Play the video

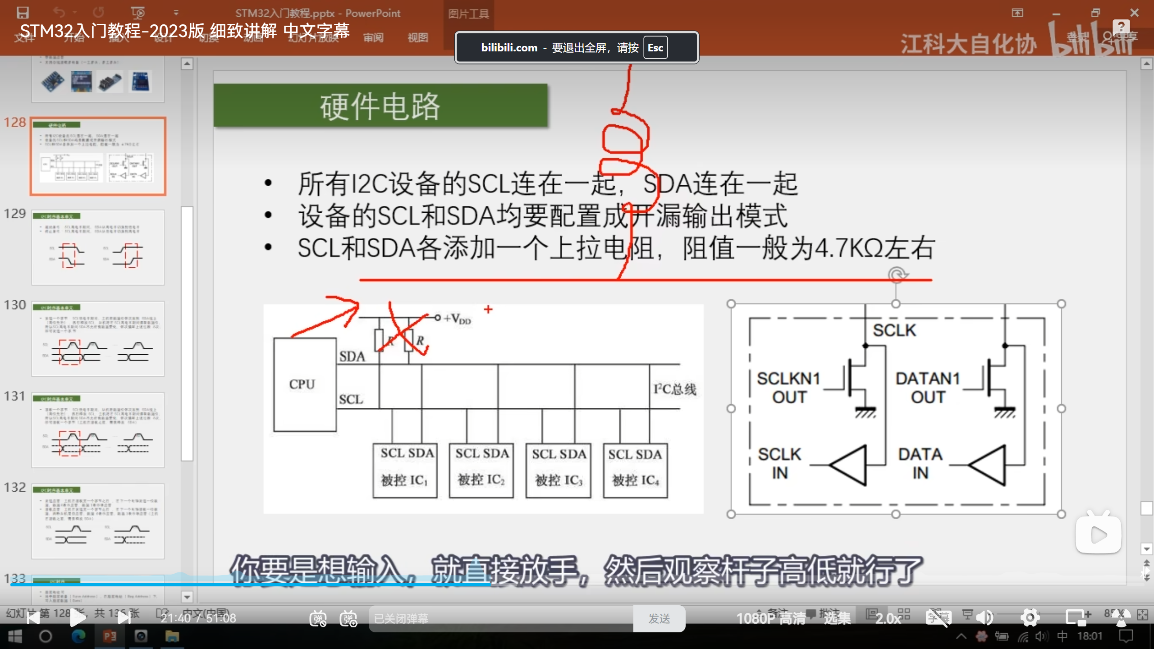tap(78, 618)
